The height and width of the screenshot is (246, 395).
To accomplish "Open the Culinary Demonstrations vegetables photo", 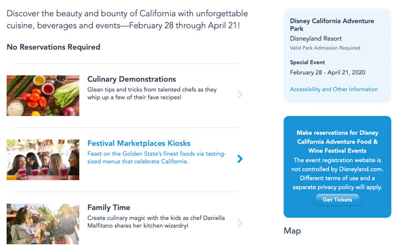I will (43, 95).
